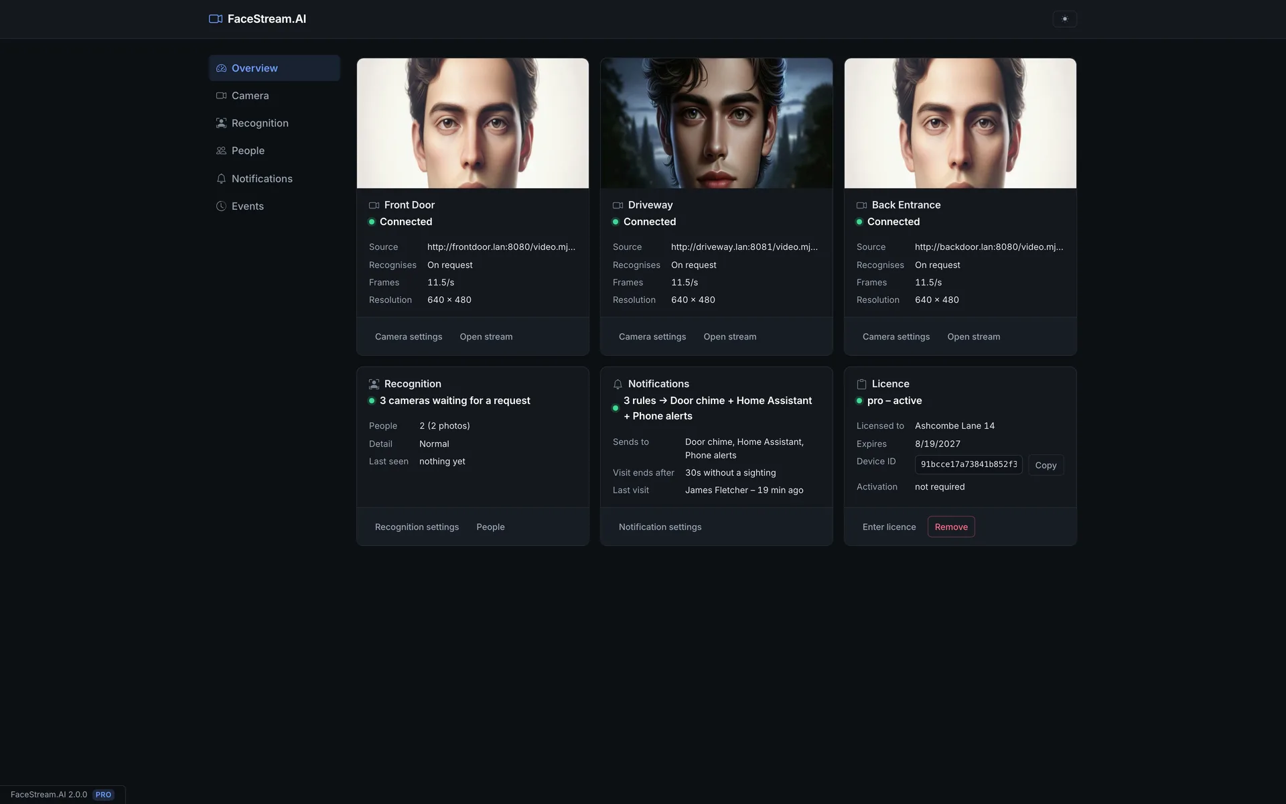Screen dimensions: 1286x804
Task: Click the camera icon beside Driveway
Action: pyautogui.click(x=618, y=205)
